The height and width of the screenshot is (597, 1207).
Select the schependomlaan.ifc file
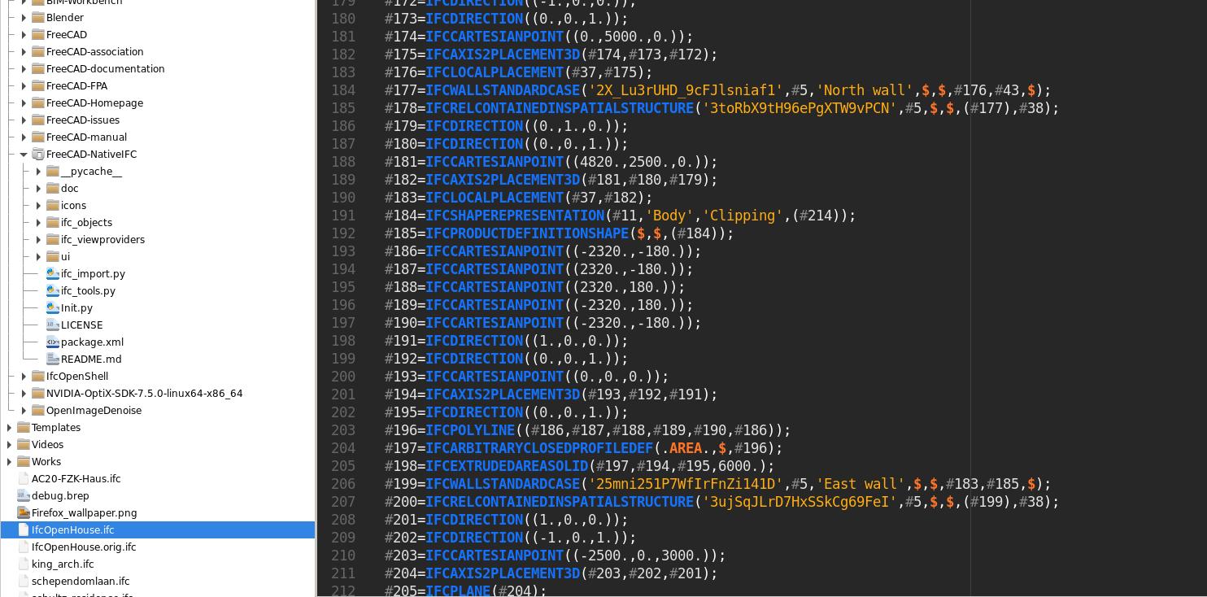[x=81, y=581]
